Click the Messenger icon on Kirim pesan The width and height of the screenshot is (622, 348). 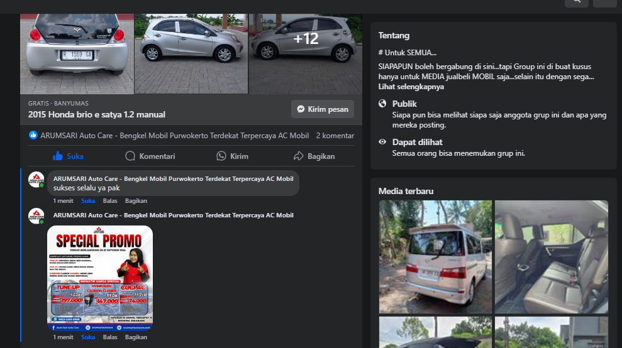(x=301, y=109)
